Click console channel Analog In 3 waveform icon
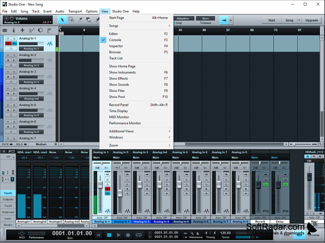 (147, 211)
